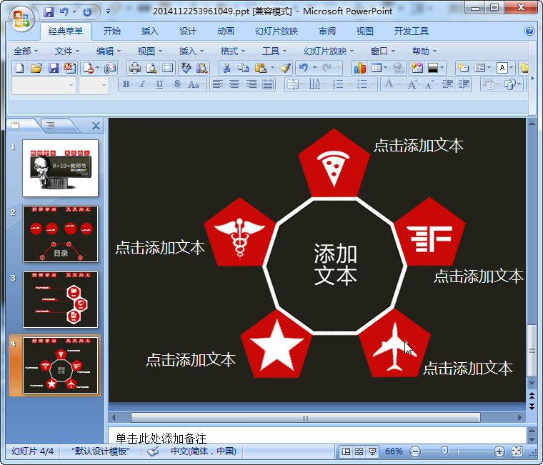543x465 pixels.
Task: Insert a new slide
Action: click(x=463, y=68)
